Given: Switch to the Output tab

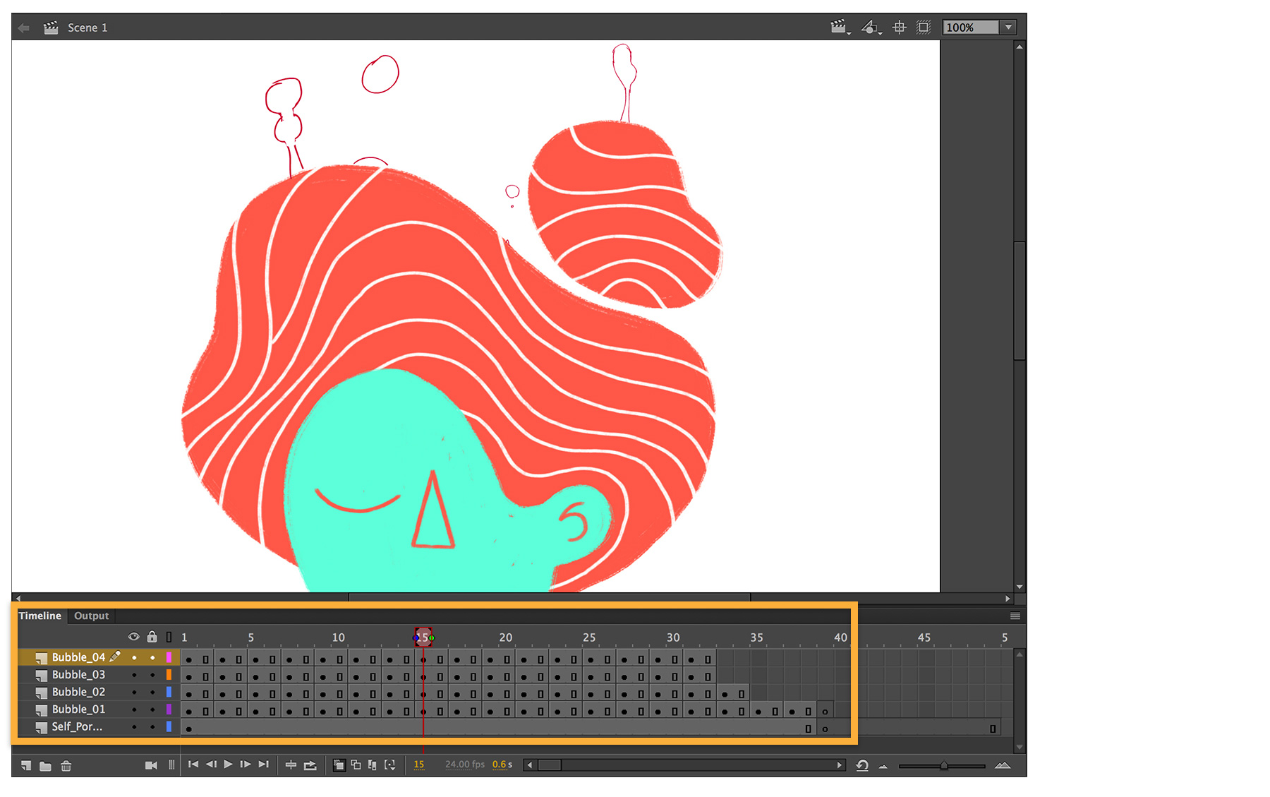Looking at the screenshot, I should click(90, 616).
